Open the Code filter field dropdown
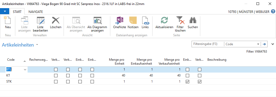276x97 pixels. (258, 44)
